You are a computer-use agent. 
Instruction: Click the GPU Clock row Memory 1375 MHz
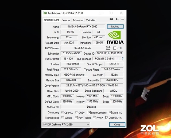tap(92, 96)
